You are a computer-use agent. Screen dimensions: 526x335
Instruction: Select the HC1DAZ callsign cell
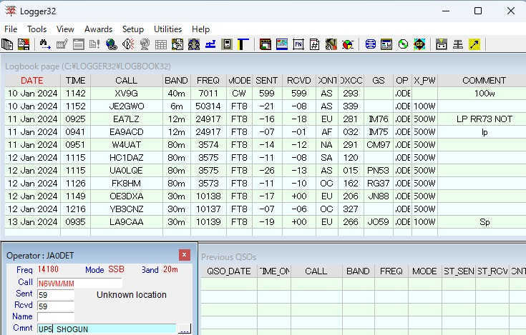tap(126, 158)
